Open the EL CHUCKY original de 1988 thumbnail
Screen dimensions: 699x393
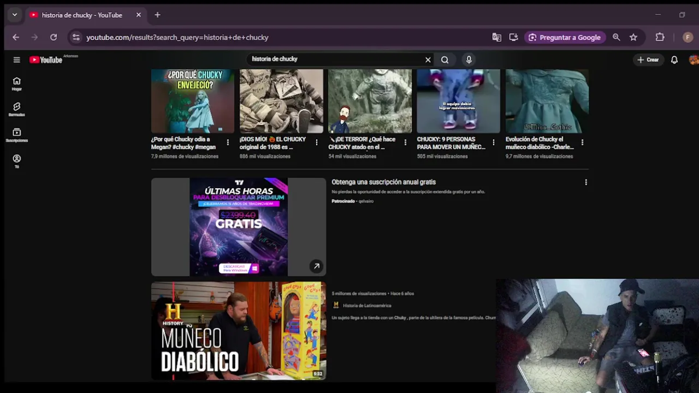(281, 101)
